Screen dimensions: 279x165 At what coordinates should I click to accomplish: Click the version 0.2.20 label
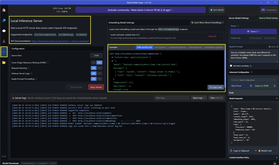click(x=4, y=156)
